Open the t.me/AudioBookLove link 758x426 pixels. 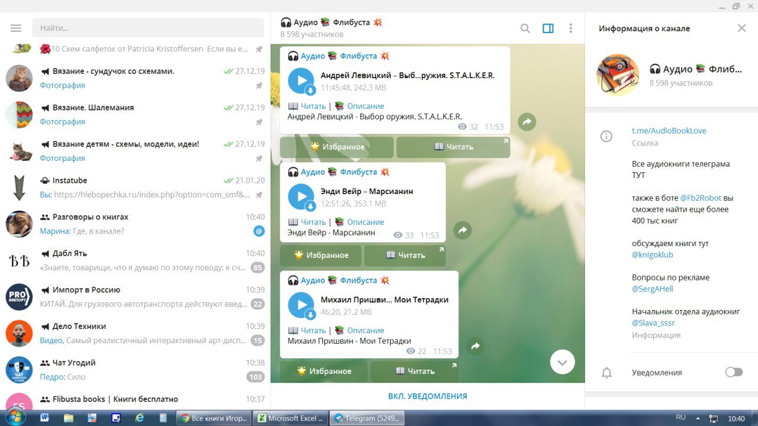click(x=669, y=131)
